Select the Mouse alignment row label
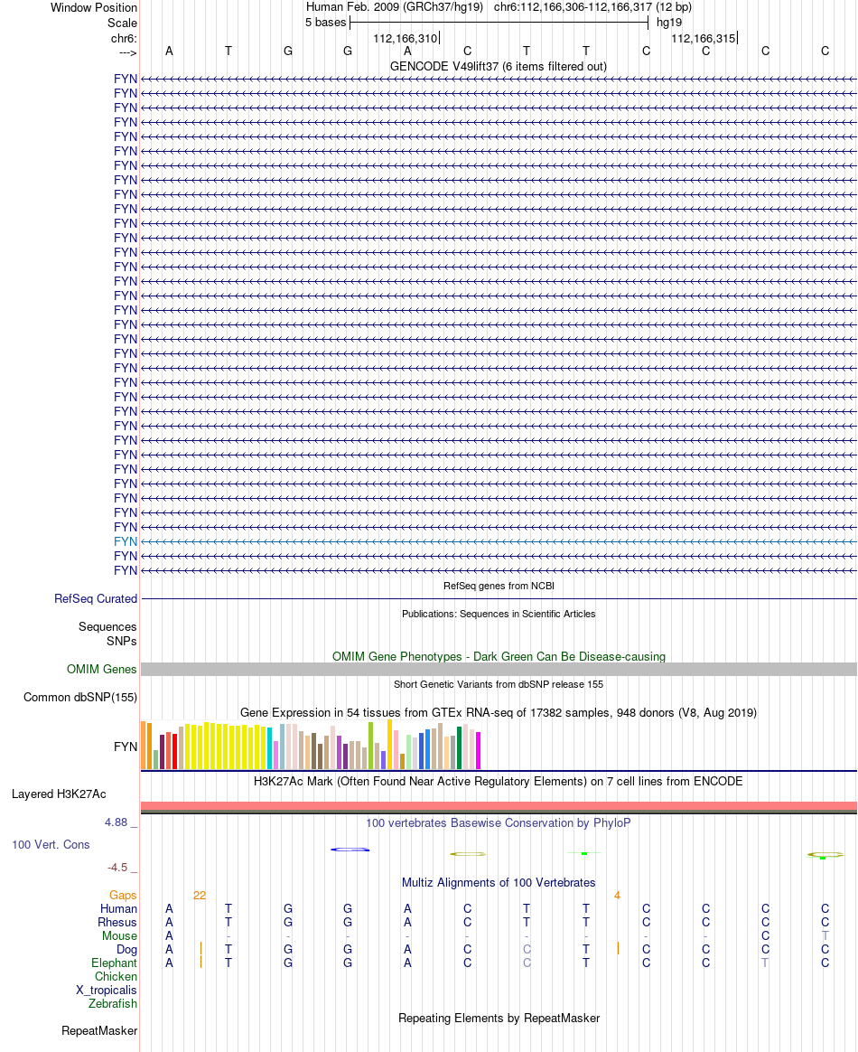The image size is (858, 1052). click(x=119, y=935)
